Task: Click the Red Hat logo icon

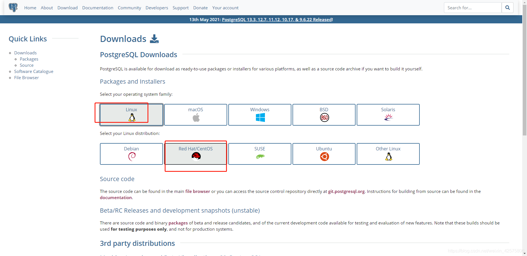Action: click(196, 156)
